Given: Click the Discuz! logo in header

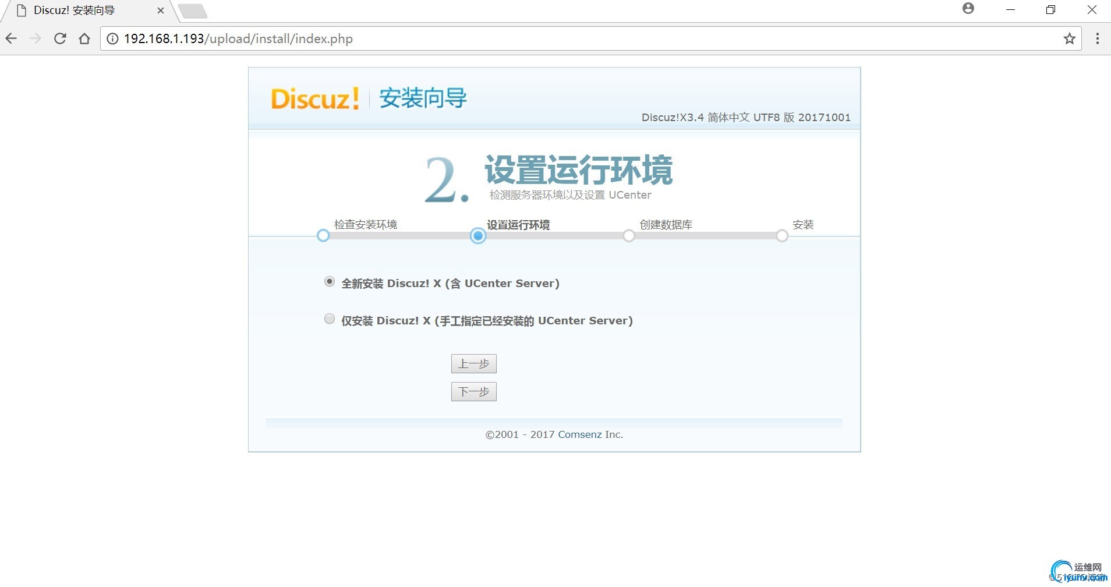Looking at the screenshot, I should pos(315,98).
